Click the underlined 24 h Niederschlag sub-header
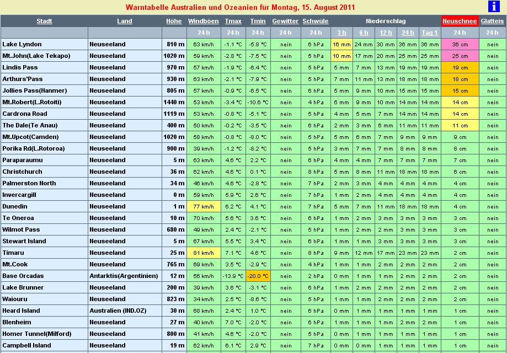 click(x=408, y=33)
